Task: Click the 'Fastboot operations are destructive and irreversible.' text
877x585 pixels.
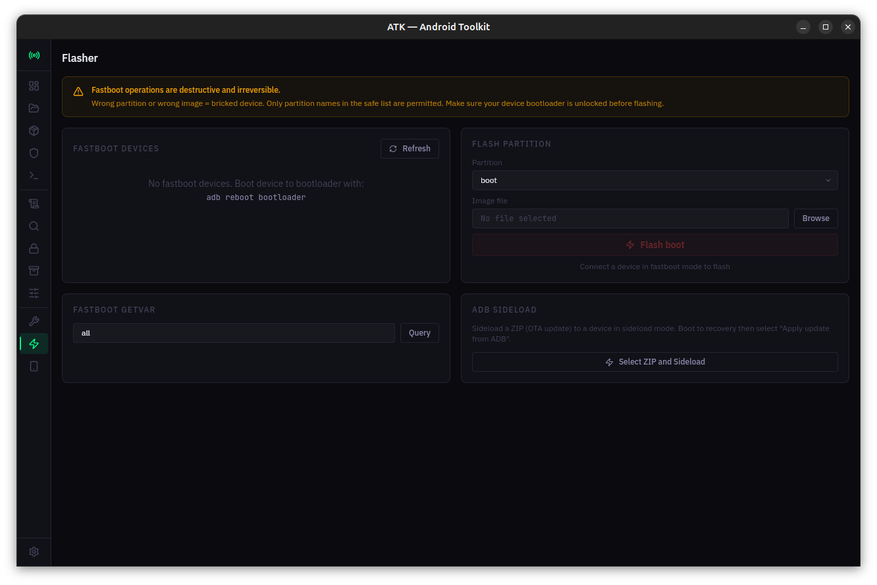Action: tap(186, 90)
